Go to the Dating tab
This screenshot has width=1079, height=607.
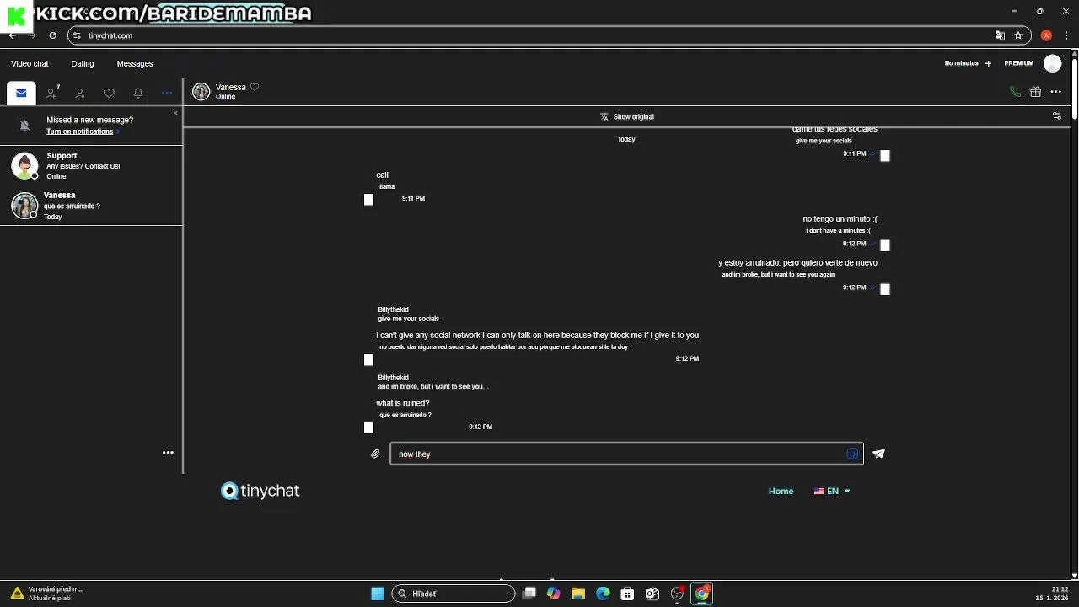point(83,63)
